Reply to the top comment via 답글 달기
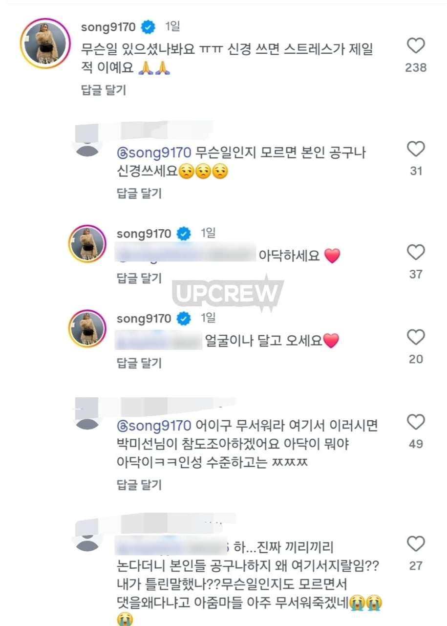Image resolution: width=447 pixels, height=626 pixels. click(x=103, y=90)
